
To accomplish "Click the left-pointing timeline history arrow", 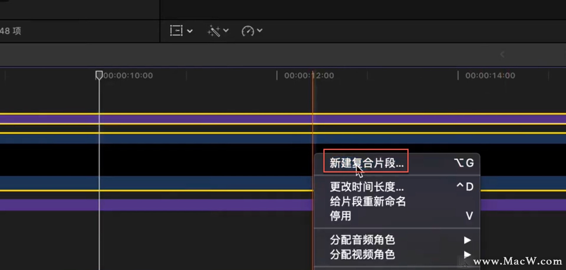I will 502,55.
